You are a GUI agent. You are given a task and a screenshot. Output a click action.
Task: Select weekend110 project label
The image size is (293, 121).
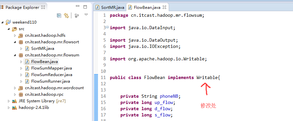point(24,22)
